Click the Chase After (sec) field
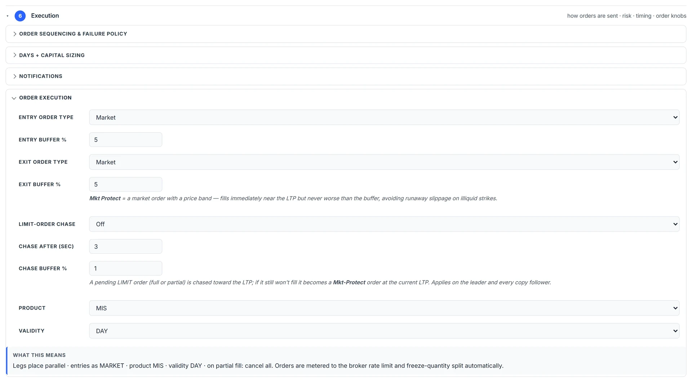 125,247
